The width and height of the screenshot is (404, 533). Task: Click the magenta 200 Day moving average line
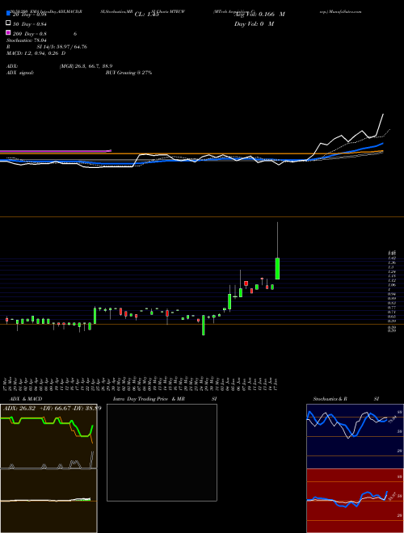tap(56, 151)
